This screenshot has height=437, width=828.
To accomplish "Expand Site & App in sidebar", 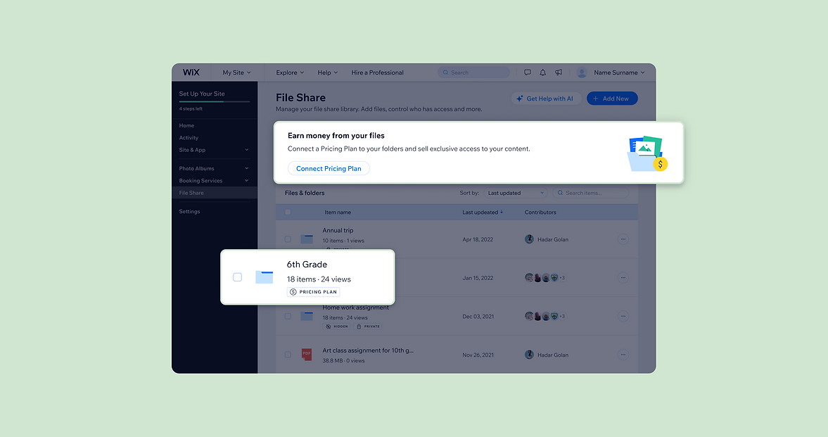I will [x=214, y=150].
